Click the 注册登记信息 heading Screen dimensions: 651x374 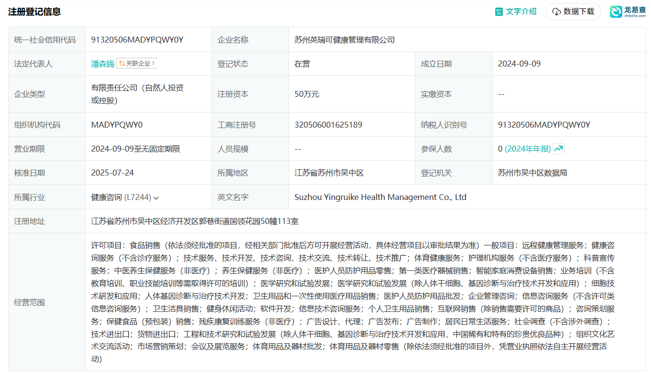coord(35,12)
